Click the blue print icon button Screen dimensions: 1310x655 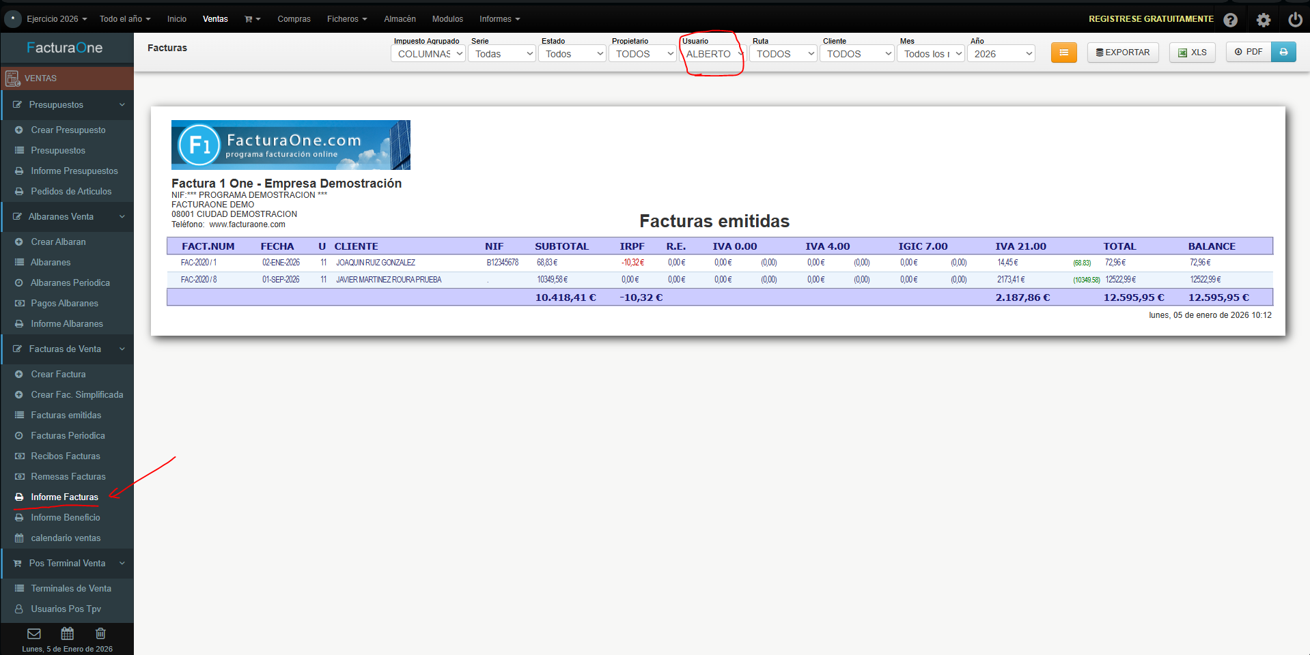(x=1283, y=53)
